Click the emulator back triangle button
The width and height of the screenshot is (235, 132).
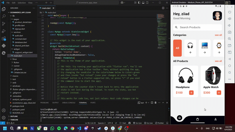(x=229, y=59)
